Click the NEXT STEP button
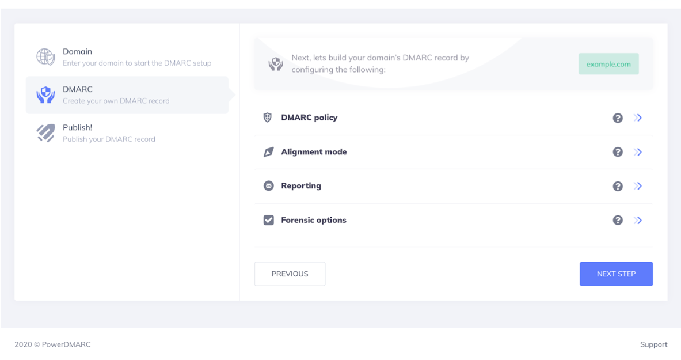 [x=616, y=274]
